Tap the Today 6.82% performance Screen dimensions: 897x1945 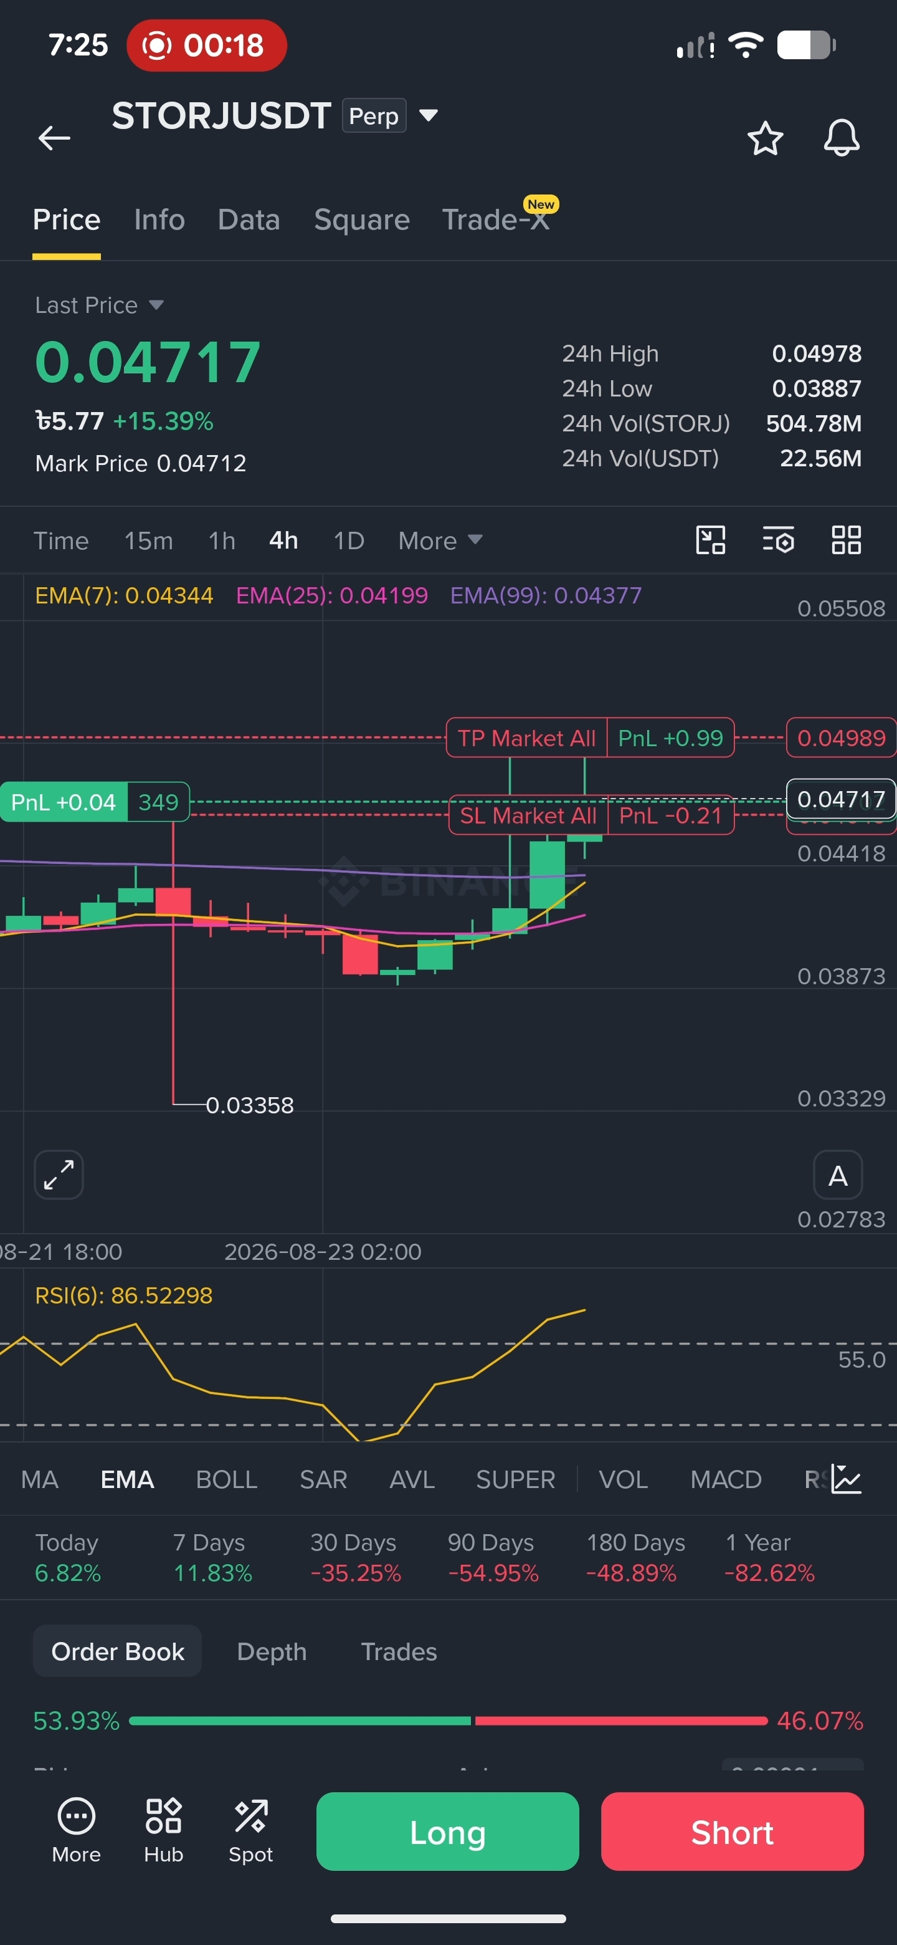[x=67, y=1557]
